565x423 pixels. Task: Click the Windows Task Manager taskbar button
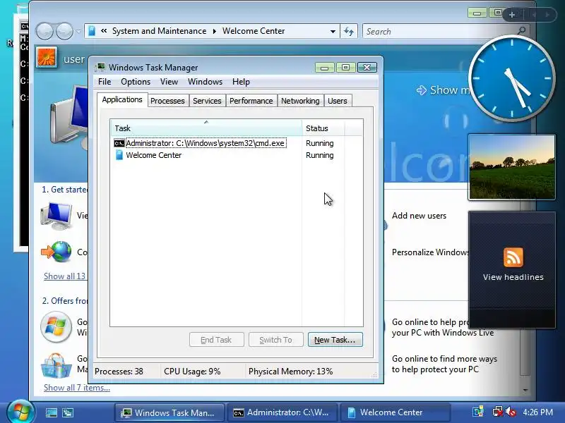pos(169,412)
